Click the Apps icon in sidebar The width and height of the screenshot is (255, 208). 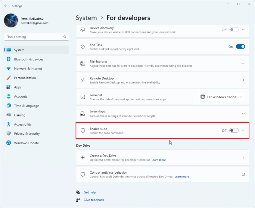pyautogui.click(x=9, y=87)
